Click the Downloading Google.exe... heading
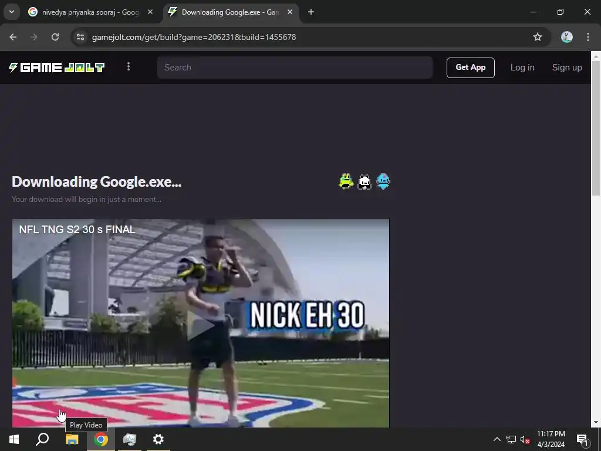Screen dimensions: 601x451 tap(97, 182)
